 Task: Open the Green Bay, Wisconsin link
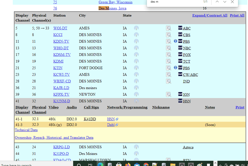[x=115, y=2]
